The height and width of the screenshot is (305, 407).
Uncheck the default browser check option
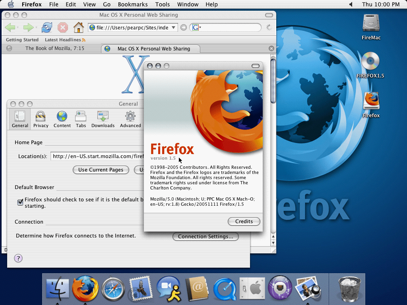point(20,202)
